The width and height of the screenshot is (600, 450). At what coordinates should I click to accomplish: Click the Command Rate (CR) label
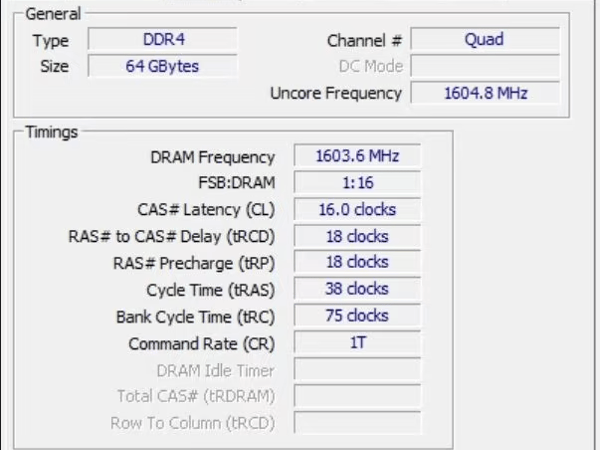tap(202, 344)
